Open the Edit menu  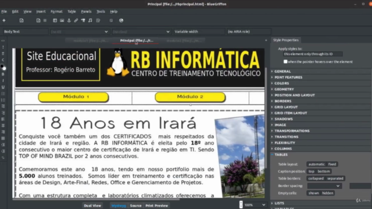(15, 12)
